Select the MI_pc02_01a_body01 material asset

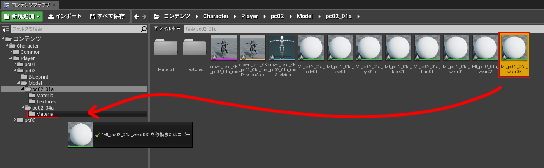pos(311,48)
